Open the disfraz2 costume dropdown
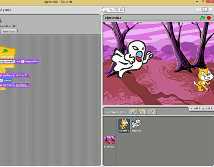This screenshot has height=167, width=214. [x=28, y=76]
